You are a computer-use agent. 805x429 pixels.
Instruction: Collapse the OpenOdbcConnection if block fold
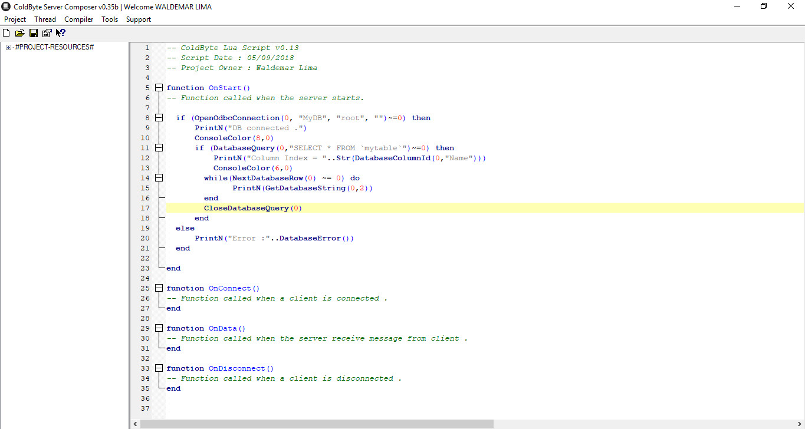coord(159,117)
